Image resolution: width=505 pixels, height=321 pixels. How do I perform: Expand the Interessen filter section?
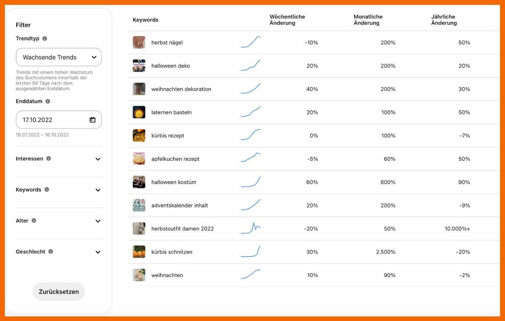coord(98,159)
